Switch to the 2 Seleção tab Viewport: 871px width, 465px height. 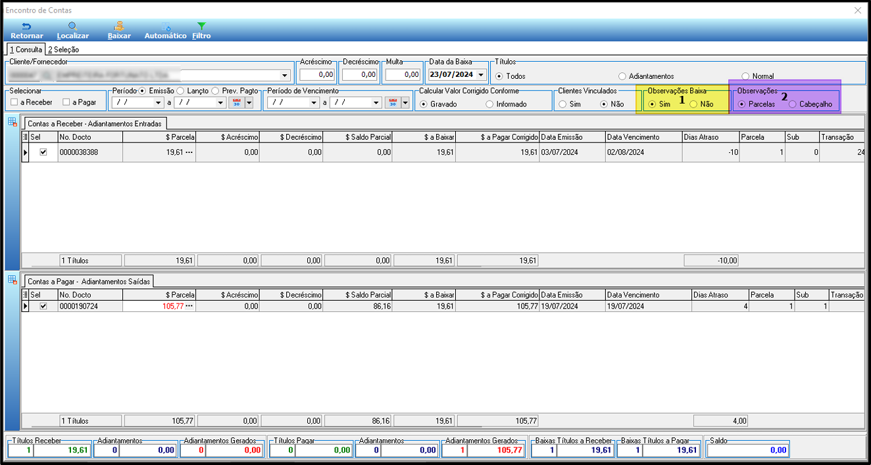[63, 49]
